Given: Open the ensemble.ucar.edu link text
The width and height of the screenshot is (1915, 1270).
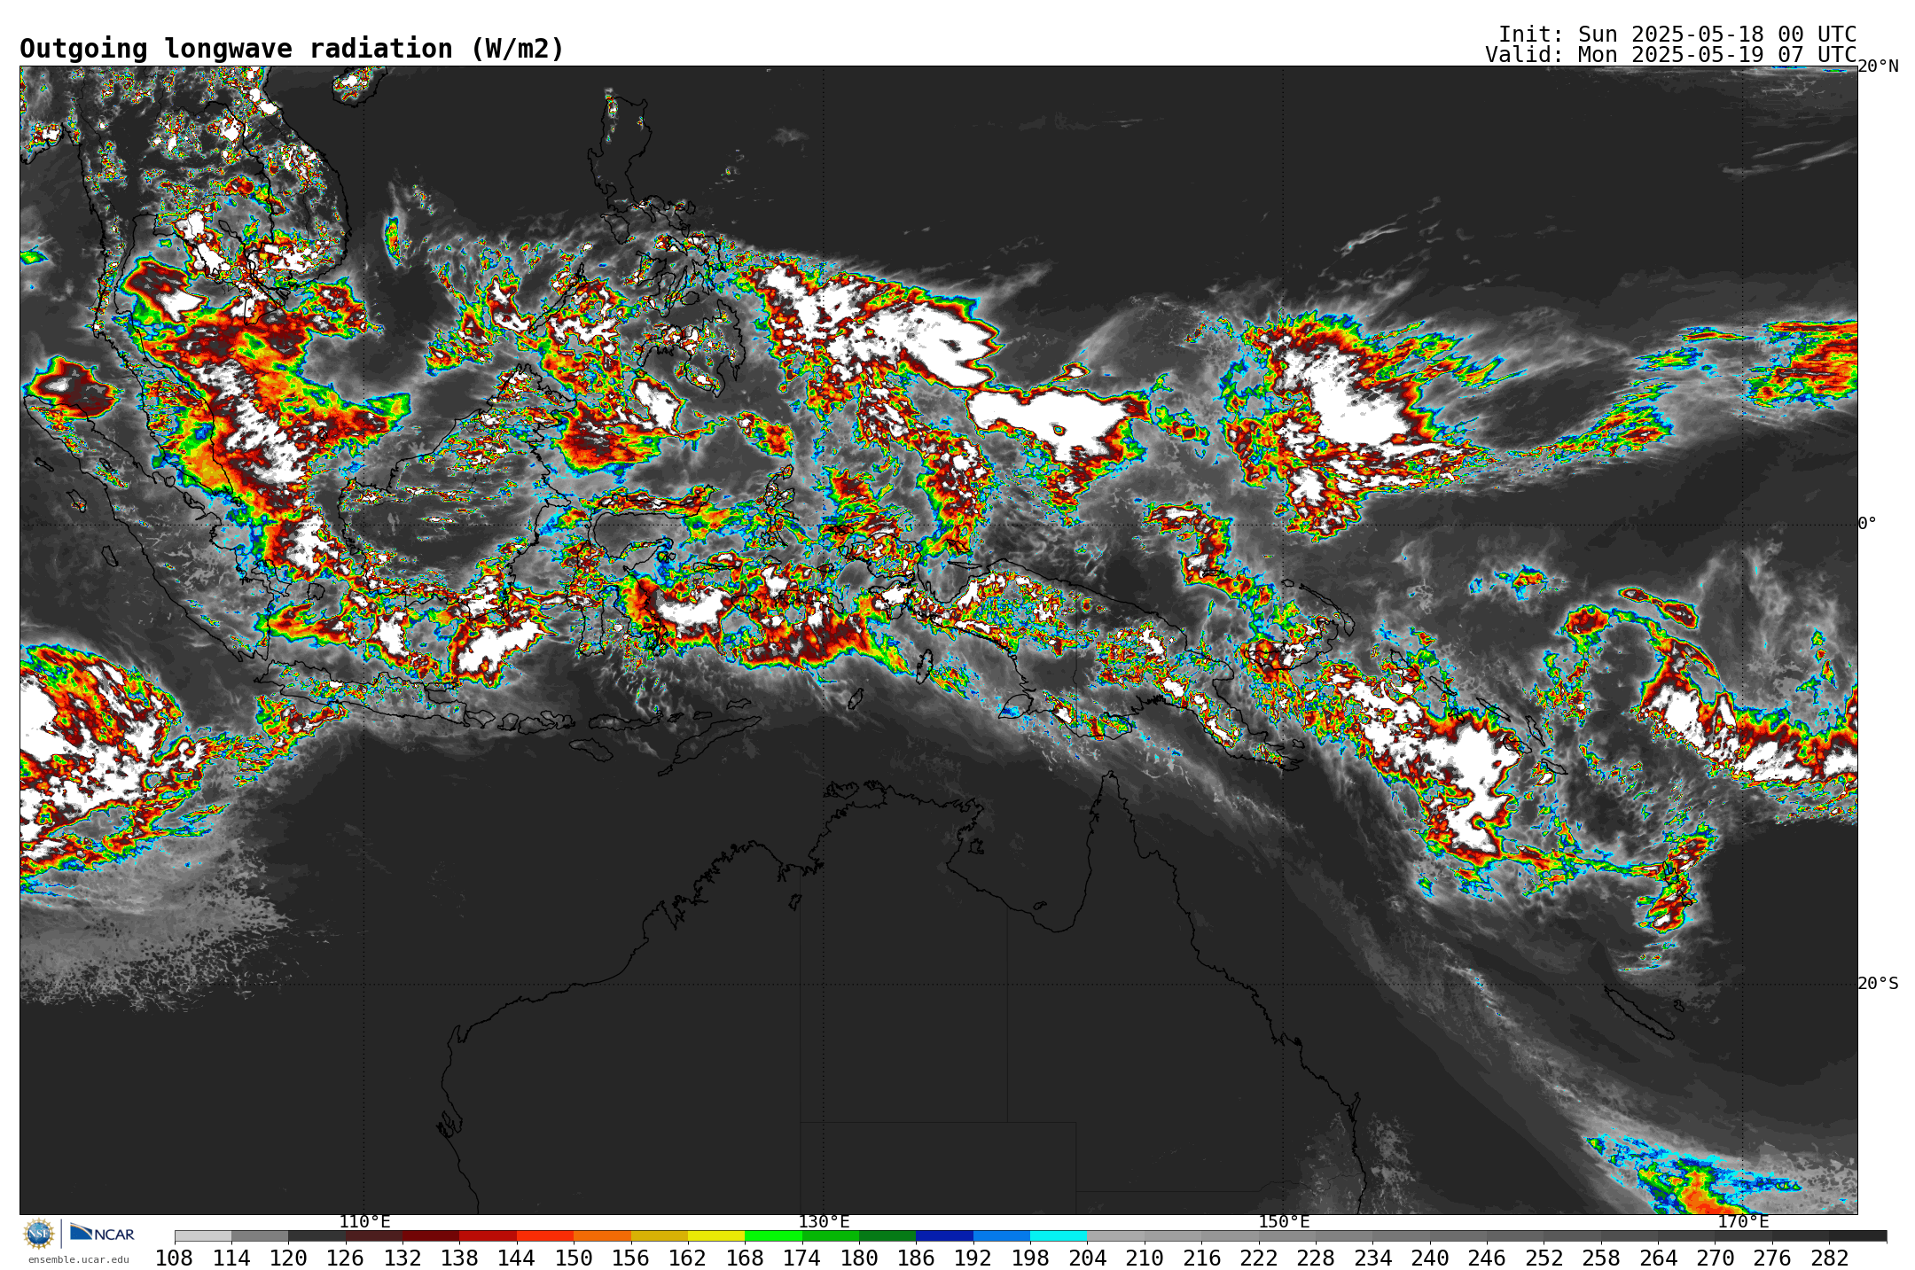Looking at the screenshot, I should click(79, 1259).
